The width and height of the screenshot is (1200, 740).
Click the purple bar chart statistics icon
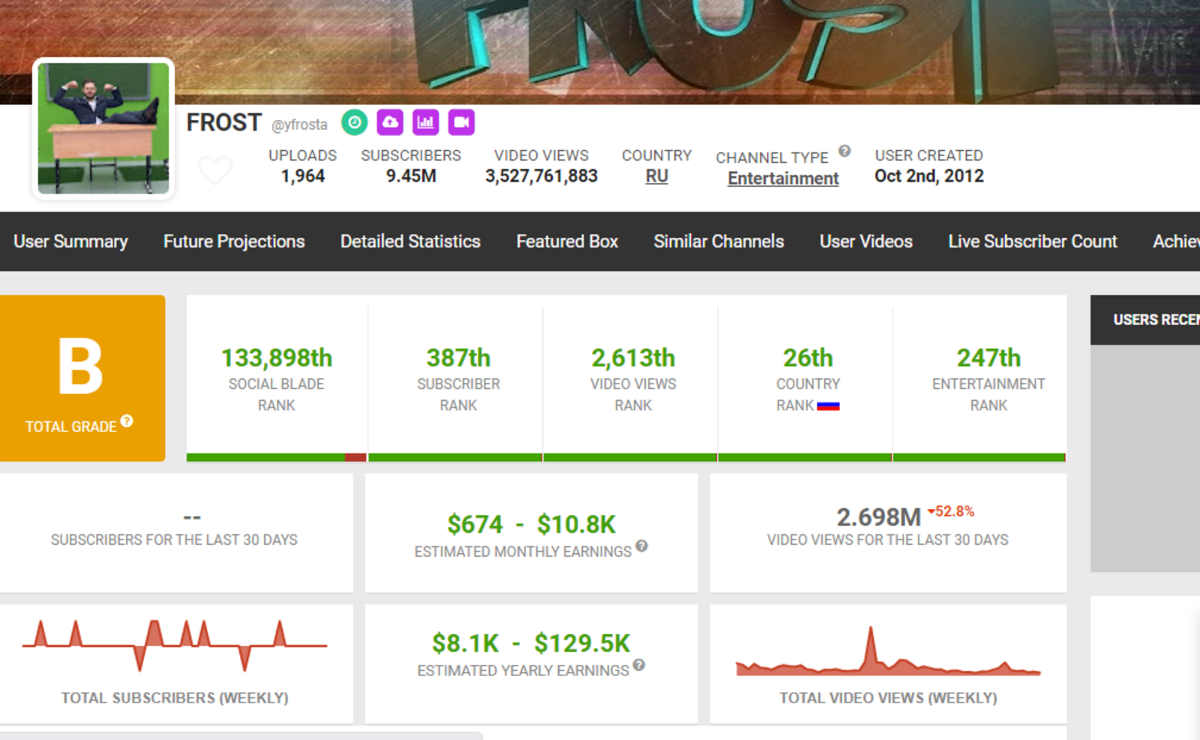coord(426,122)
